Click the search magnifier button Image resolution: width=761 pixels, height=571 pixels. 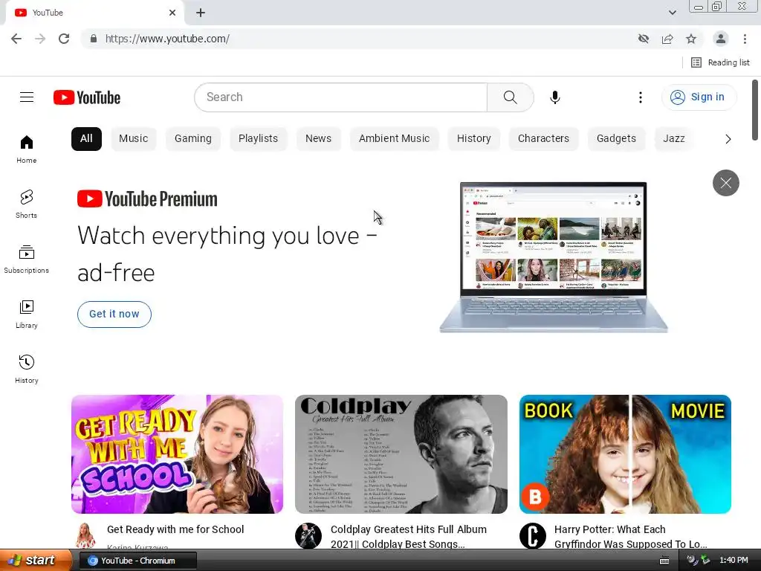(x=510, y=97)
